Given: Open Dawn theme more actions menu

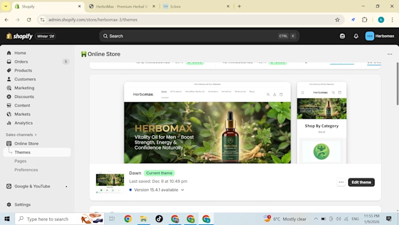Looking at the screenshot, I should coord(341,182).
